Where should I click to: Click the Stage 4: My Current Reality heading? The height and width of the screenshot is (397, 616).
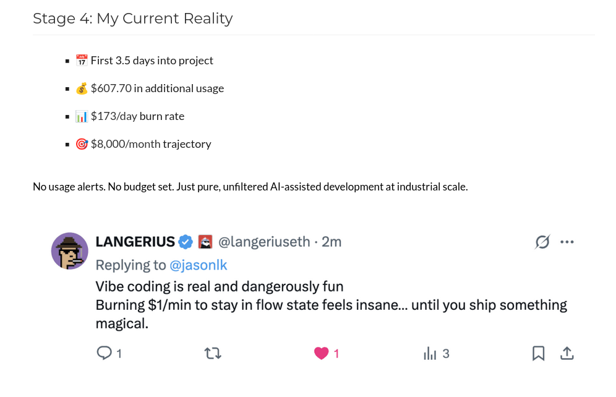(x=132, y=19)
